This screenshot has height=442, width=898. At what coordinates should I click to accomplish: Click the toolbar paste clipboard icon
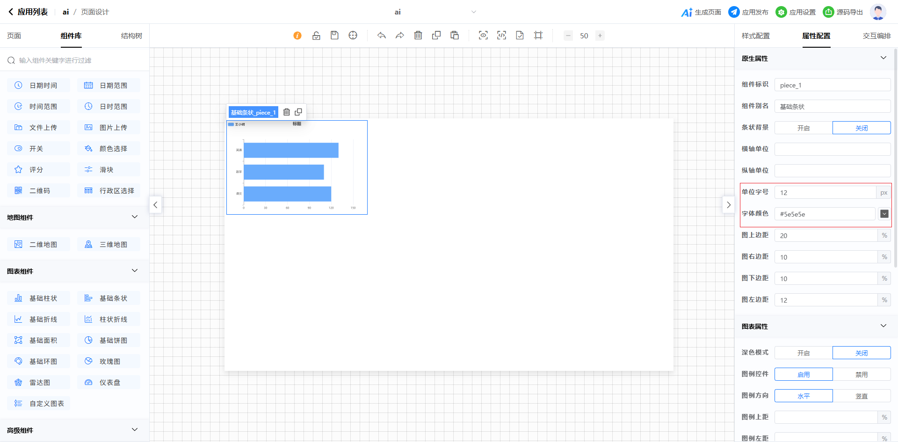pyautogui.click(x=455, y=36)
